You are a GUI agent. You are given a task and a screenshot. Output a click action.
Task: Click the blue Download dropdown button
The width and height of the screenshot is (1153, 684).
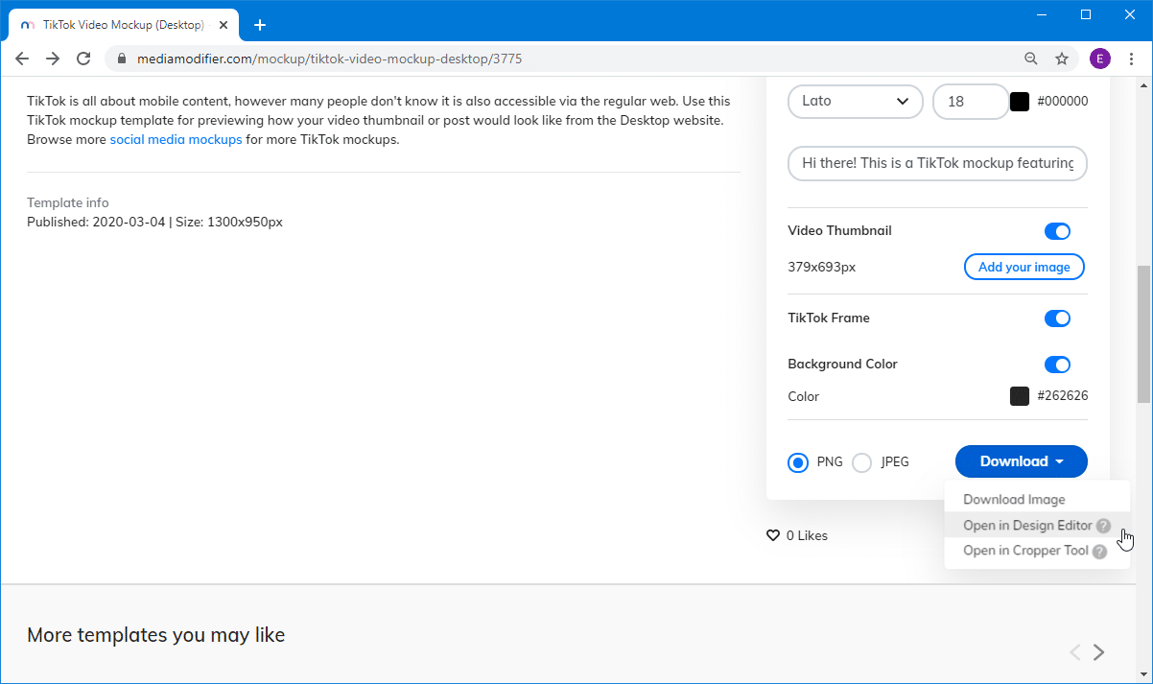pos(1021,461)
